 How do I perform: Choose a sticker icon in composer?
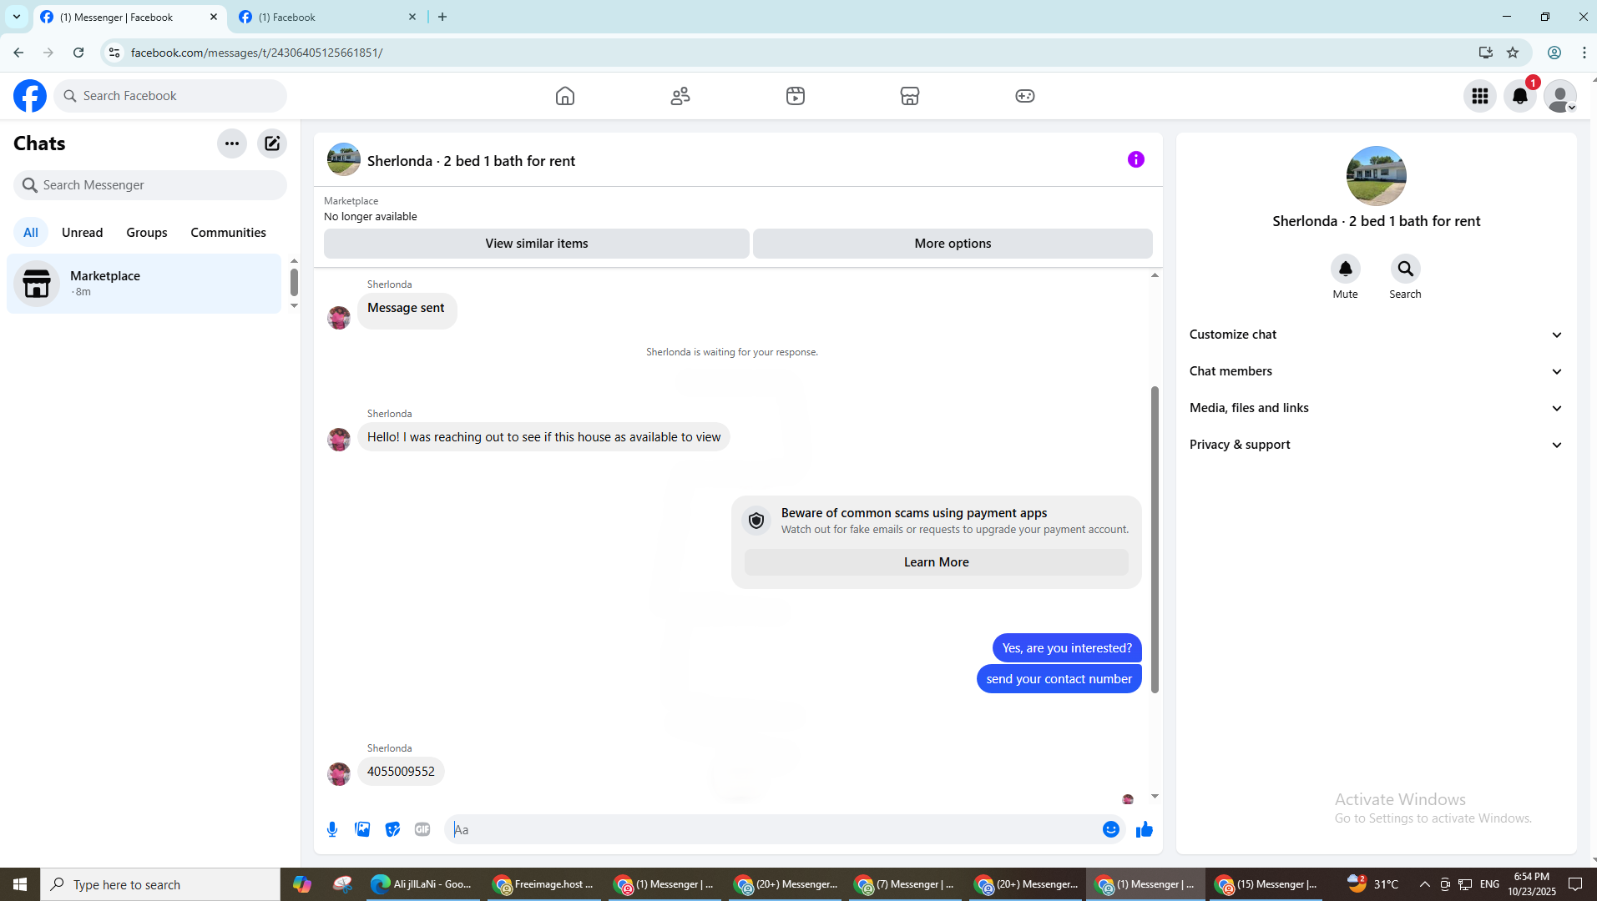click(x=392, y=829)
